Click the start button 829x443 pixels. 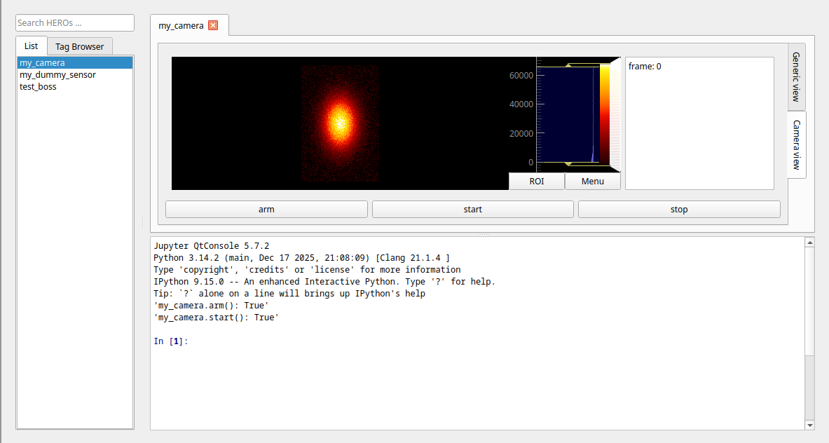pos(472,210)
